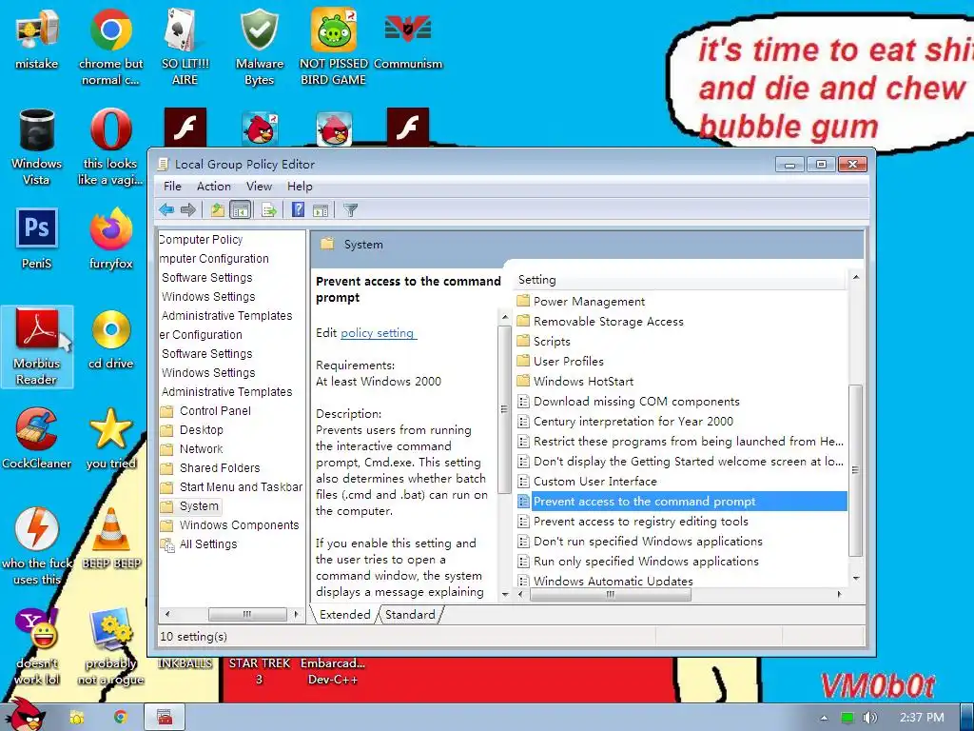Click the 2:37 PM taskbar clock
The height and width of the screenshot is (731, 974).
pyautogui.click(x=922, y=718)
